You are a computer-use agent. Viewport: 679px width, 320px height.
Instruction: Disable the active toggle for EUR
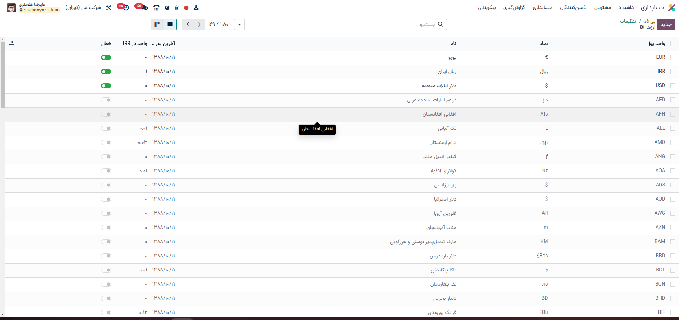pos(106,57)
